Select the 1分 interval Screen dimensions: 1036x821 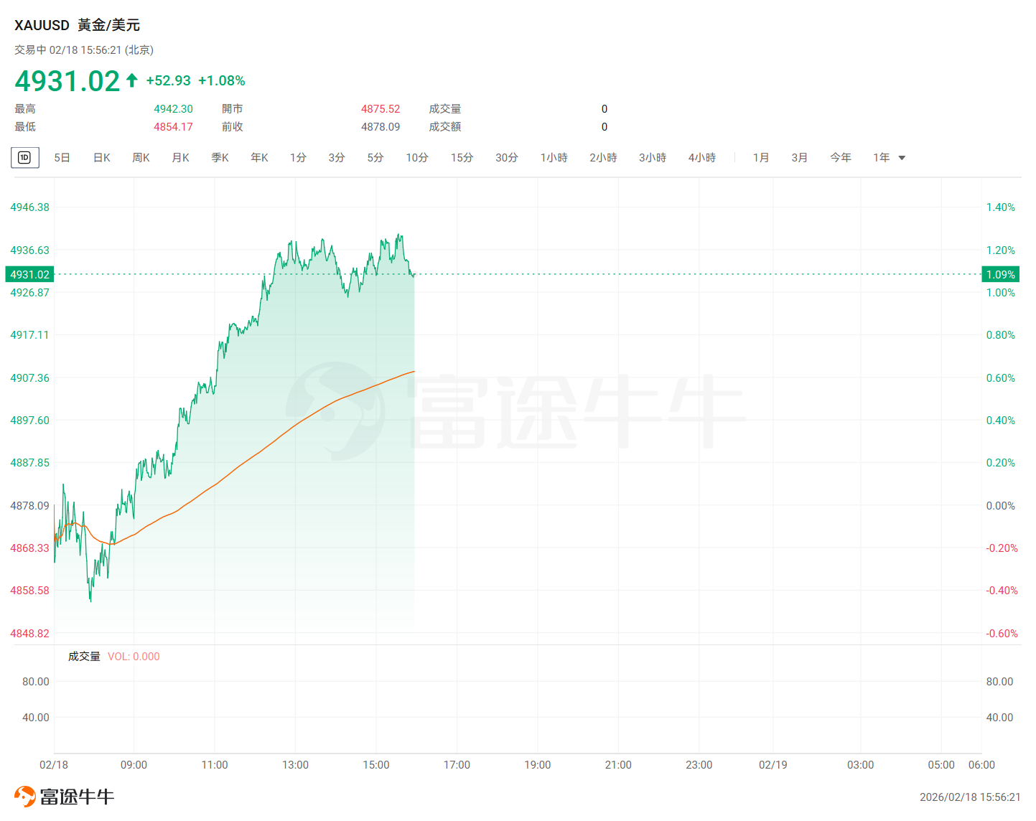[x=298, y=158]
